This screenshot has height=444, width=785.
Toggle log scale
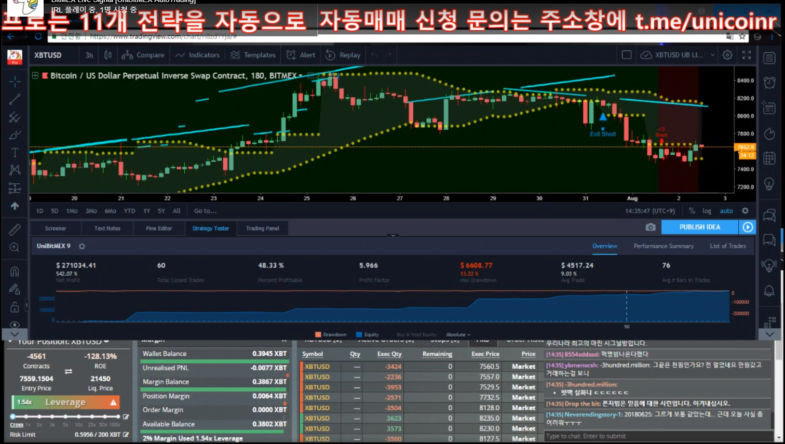(707, 211)
